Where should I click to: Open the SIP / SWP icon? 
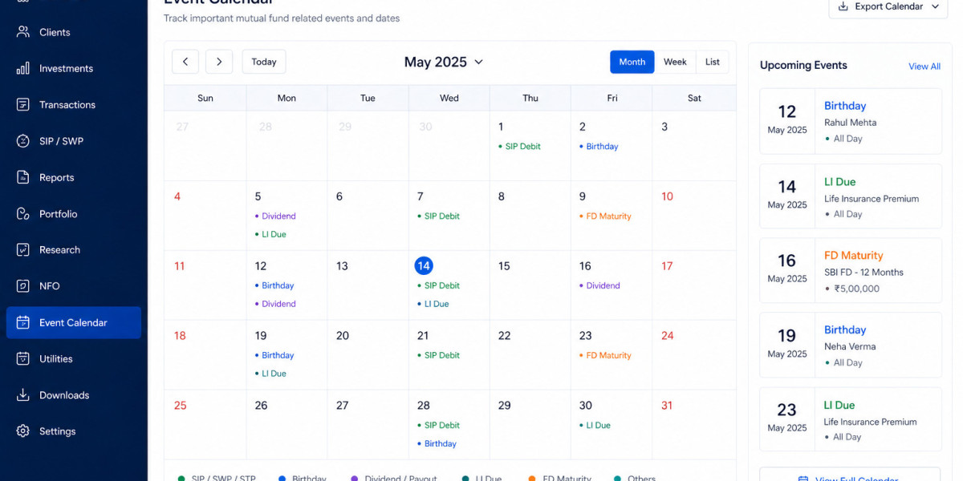(x=22, y=141)
